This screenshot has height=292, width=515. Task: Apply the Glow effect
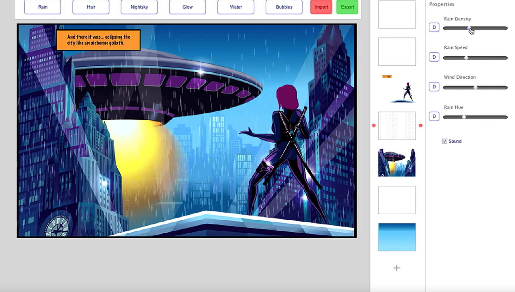pyautogui.click(x=187, y=7)
